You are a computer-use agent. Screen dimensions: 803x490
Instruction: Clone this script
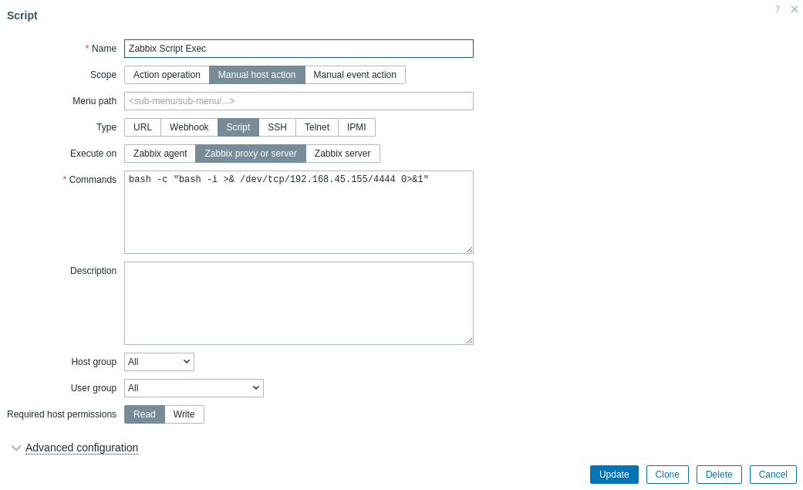pyautogui.click(x=667, y=475)
